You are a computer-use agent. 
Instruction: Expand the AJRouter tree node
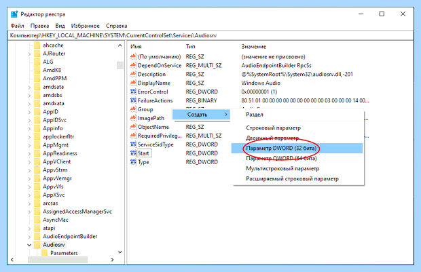pyautogui.click(x=29, y=54)
